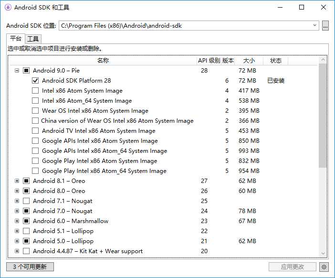Toggle the Android 5.0 – Lollipop group checkbox
The image size is (335, 278).
tap(26, 241)
